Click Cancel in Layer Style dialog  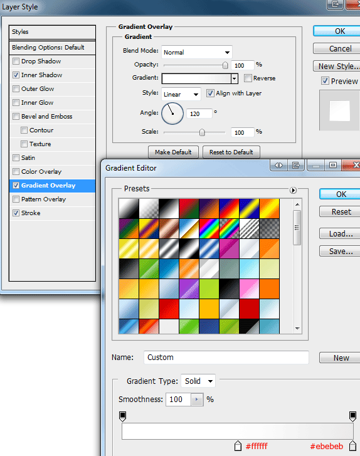click(x=337, y=48)
